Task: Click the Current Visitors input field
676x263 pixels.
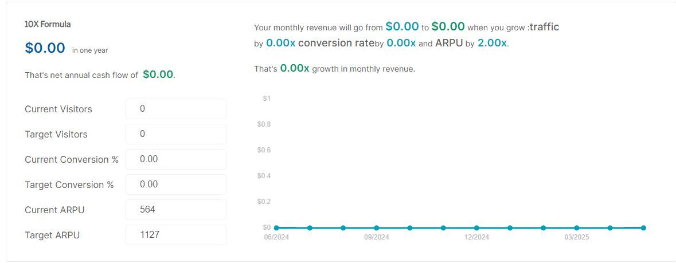Action: [175, 109]
